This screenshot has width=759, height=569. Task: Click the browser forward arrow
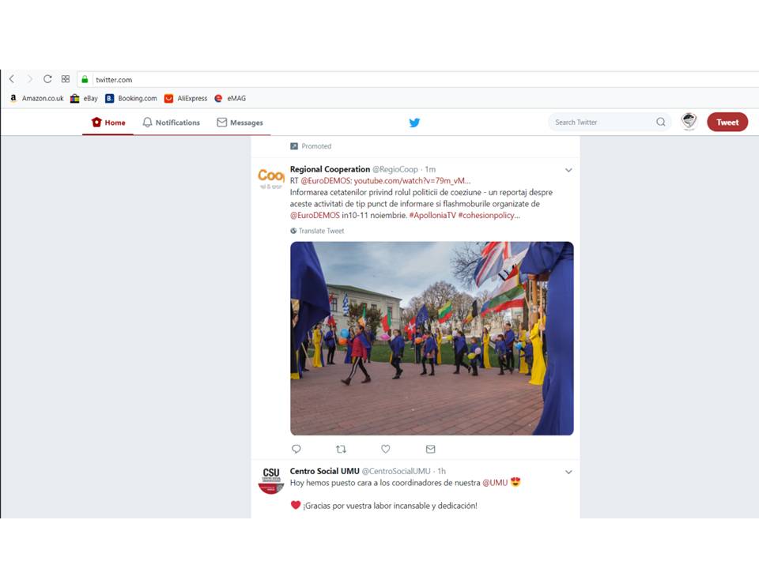point(29,79)
